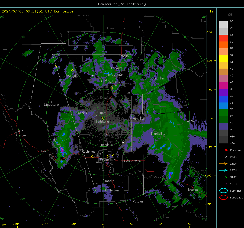This screenshot has width=244, height=228.
Task: Click the Okotoks label
Action: (x=108, y=181)
